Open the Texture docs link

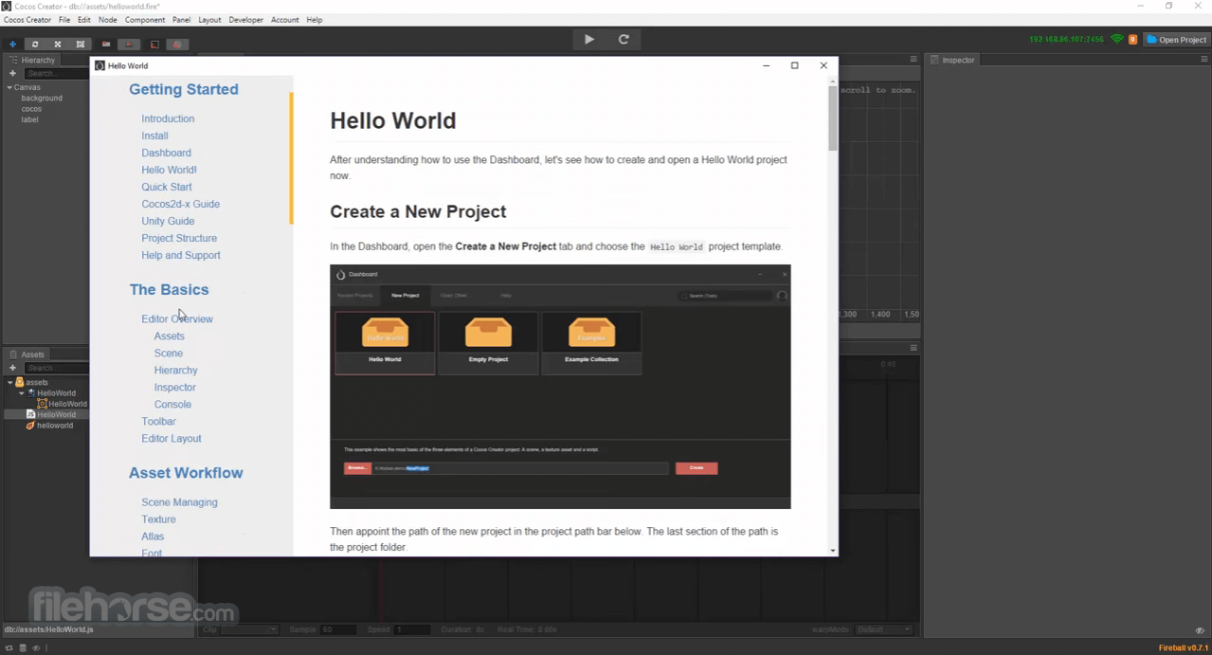click(158, 519)
